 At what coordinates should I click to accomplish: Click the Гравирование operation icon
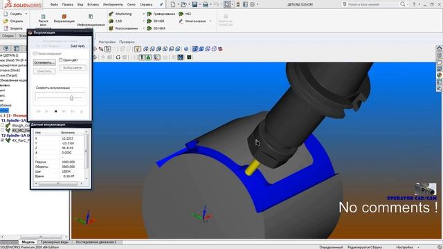pyautogui.click(x=150, y=14)
